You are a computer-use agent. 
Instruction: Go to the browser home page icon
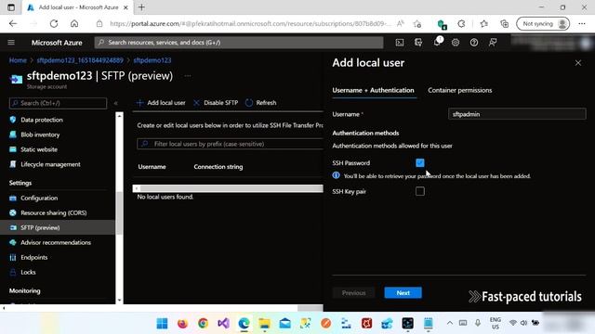click(74, 23)
